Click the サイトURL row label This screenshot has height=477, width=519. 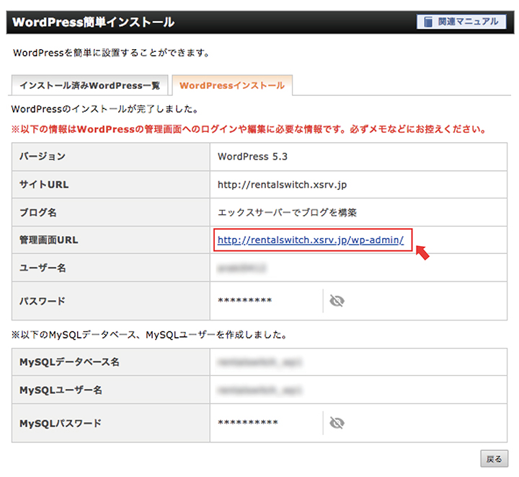44,185
